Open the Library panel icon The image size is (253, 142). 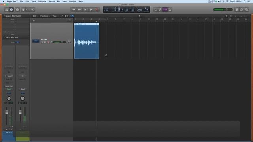point(6,9)
